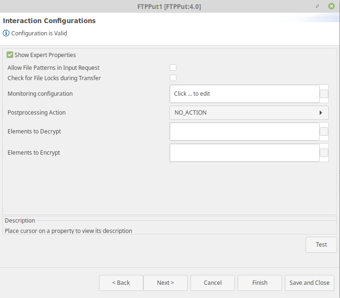This screenshot has width=340, height=298.
Task: Open the Elements to Decrypt editor button
Action: coord(324,132)
